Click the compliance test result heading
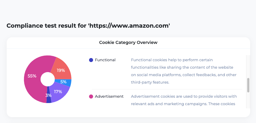 [88, 26]
